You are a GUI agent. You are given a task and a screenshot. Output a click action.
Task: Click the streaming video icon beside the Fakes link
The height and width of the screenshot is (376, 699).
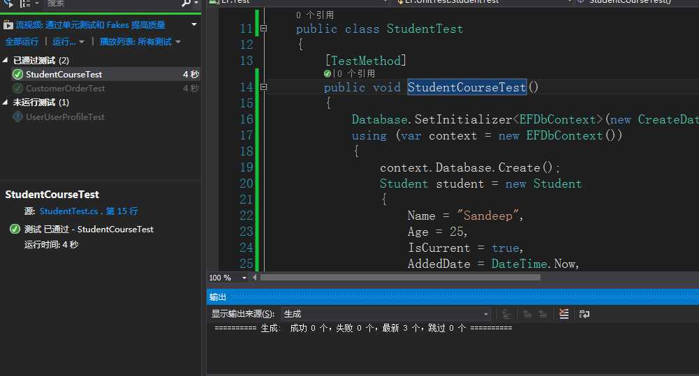pyautogui.click(x=8, y=25)
